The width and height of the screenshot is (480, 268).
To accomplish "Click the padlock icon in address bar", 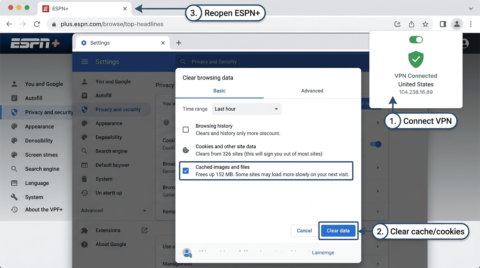I will coord(54,24).
